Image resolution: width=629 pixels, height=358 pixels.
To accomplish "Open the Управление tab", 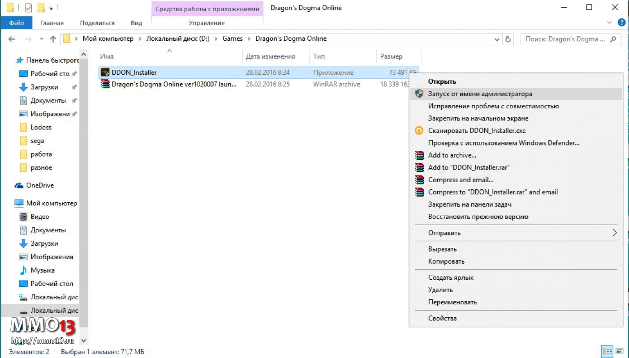I will (x=207, y=23).
